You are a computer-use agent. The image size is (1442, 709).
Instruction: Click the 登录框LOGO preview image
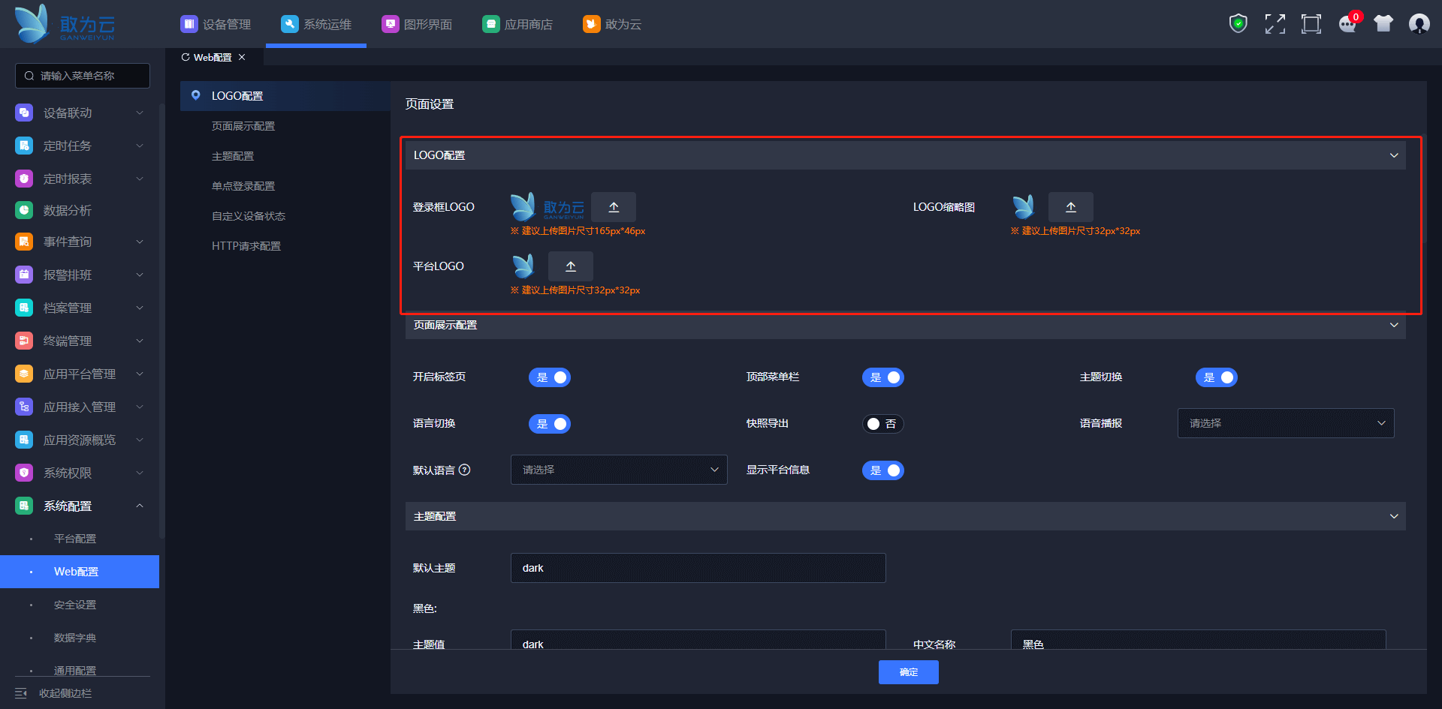[547, 207]
